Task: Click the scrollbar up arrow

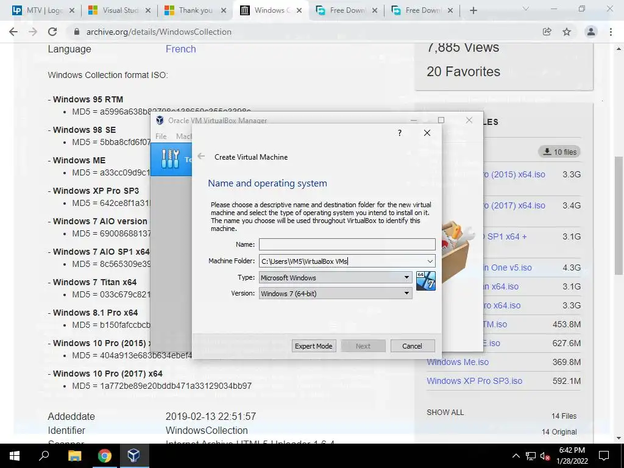Action: click(619, 49)
